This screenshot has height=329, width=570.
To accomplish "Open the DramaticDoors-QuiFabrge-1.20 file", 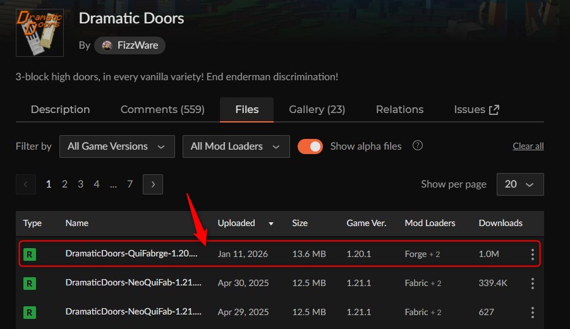I will pyautogui.click(x=131, y=253).
